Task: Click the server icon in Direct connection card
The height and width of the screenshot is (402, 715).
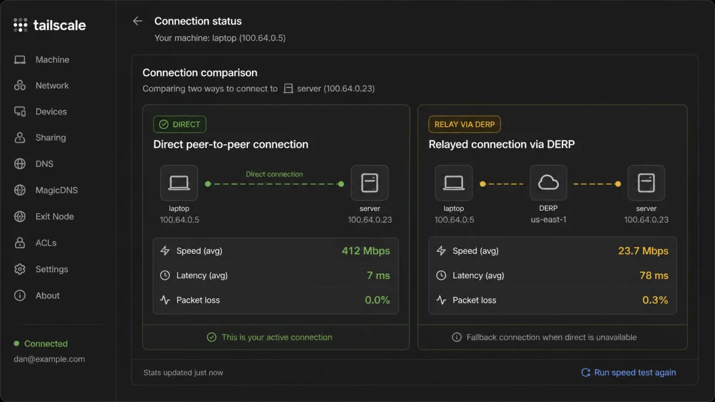Action: [x=369, y=183]
